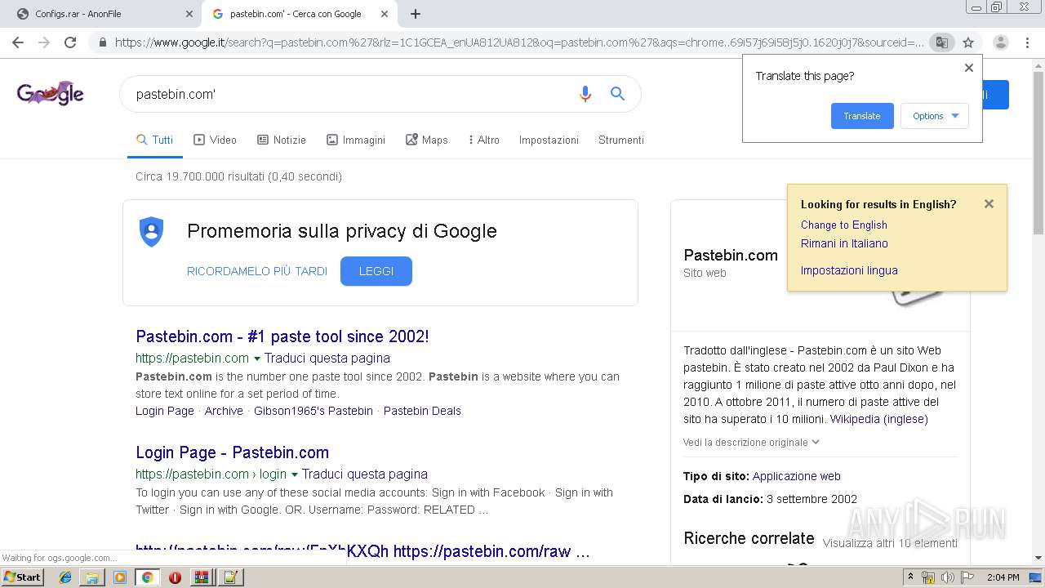1045x588 pixels.
Task: Close the 'pastebin.com' Google search tab
Action: point(385,14)
